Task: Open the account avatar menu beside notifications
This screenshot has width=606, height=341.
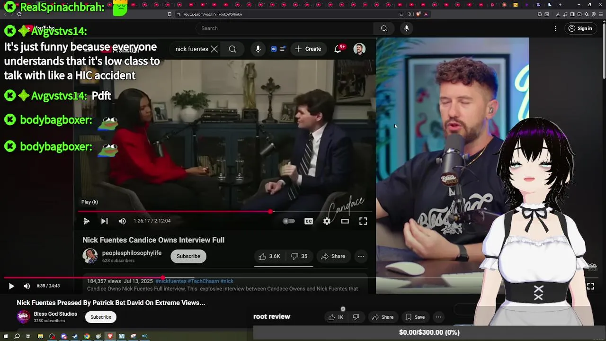Action: click(x=359, y=49)
